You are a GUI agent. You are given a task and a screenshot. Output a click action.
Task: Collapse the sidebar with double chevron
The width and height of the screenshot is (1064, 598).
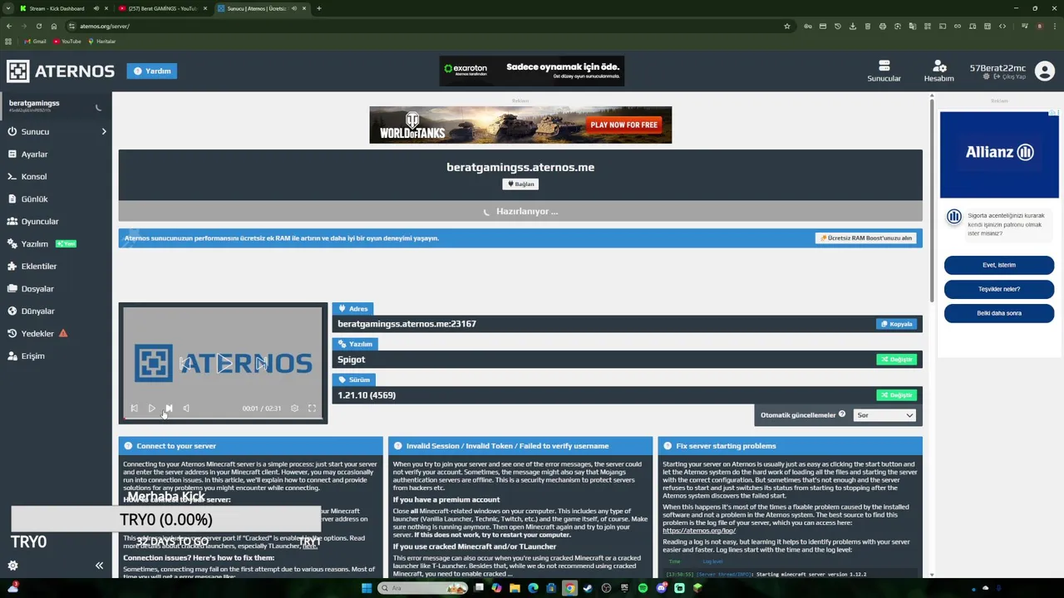(x=99, y=566)
